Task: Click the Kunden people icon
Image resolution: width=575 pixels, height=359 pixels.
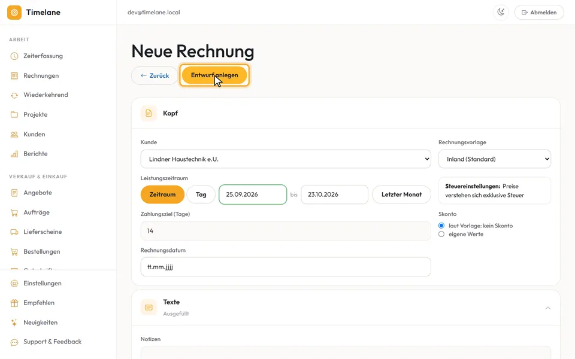Action: coord(14,135)
